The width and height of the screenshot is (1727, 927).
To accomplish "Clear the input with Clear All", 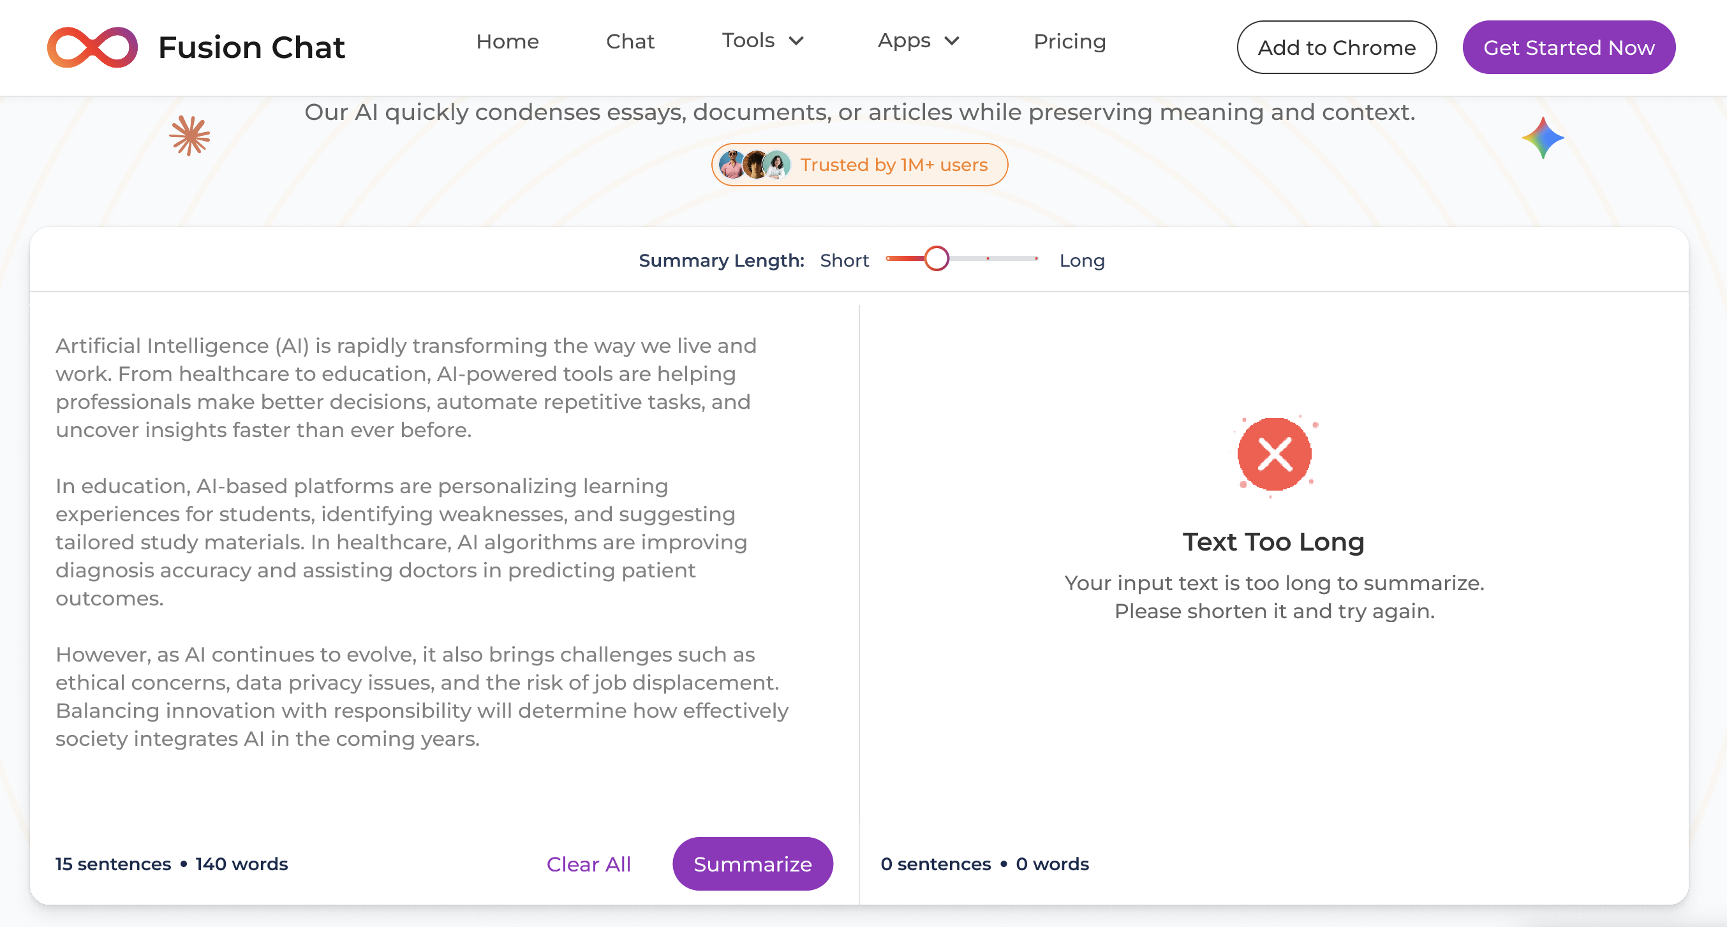I will 588,864.
